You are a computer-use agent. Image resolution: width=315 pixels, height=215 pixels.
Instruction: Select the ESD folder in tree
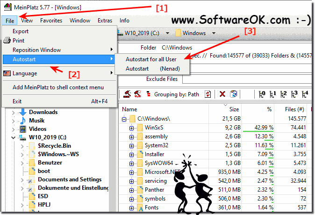pos(43,196)
